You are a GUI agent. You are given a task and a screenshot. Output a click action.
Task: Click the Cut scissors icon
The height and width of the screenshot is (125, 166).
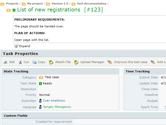click(20, 62)
